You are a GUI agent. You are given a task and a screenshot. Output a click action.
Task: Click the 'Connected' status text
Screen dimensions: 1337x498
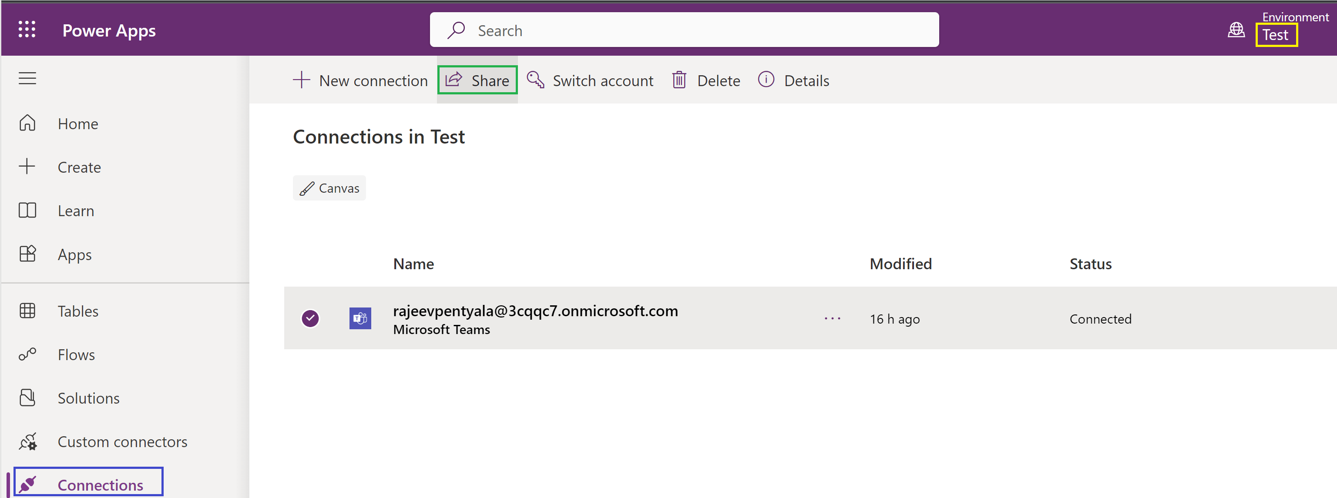click(1100, 319)
